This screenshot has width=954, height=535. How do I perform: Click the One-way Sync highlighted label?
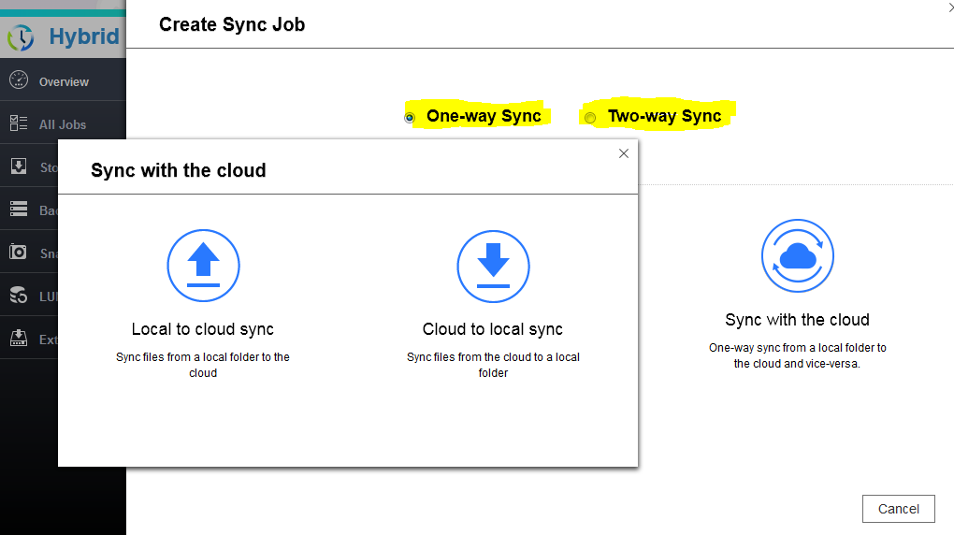pos(484,116)
